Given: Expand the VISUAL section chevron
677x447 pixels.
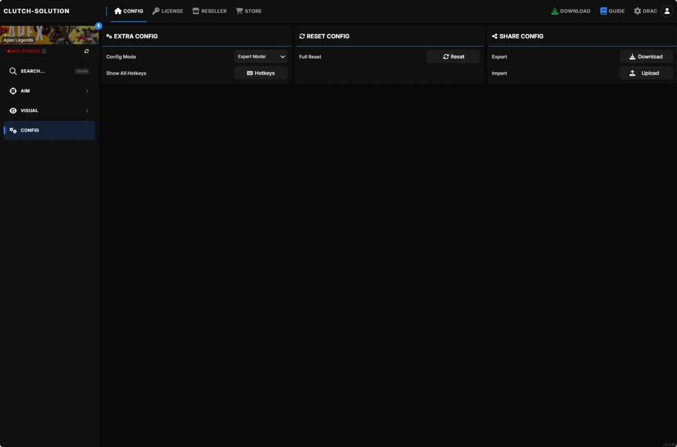Looking at the screenshot, I should pyautogui.click(x=87, y=110).
